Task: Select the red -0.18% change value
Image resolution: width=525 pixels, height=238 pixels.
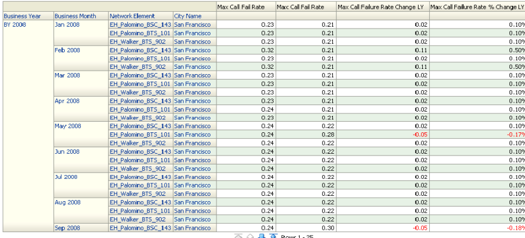Action: pyautogui.click(x=517, y=228)
